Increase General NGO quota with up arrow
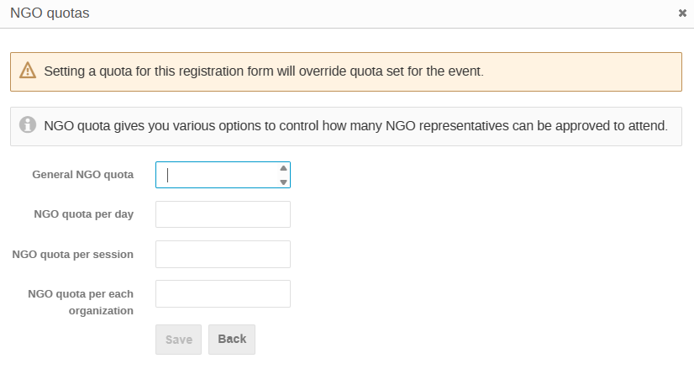Viewport: 694px width, 369px height. (284, 168)
